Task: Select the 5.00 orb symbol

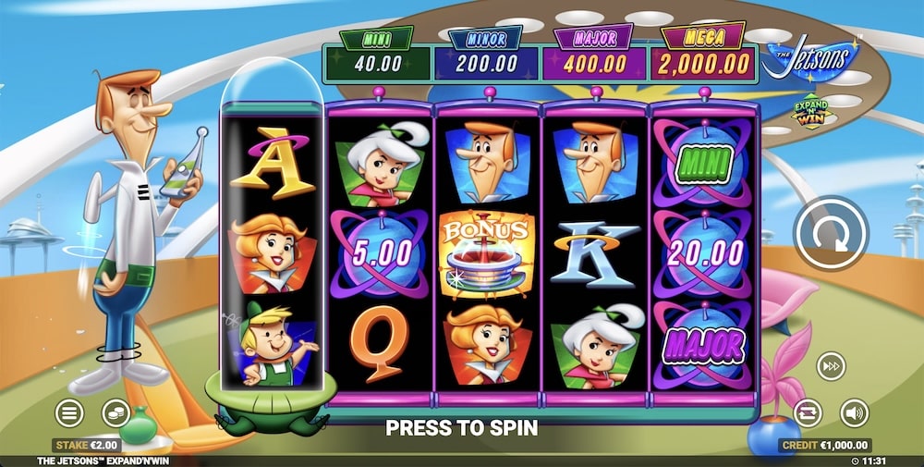Action: (x=380, y=253)
